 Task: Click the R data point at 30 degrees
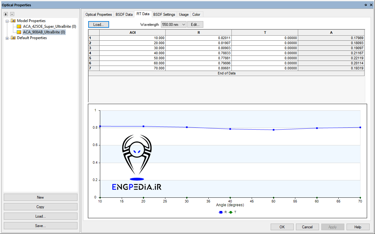[187, 127]
